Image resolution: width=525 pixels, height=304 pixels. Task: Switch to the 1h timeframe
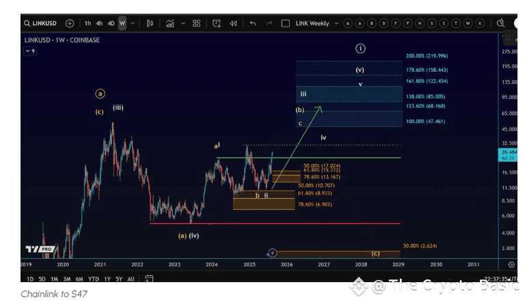(87, 23)
